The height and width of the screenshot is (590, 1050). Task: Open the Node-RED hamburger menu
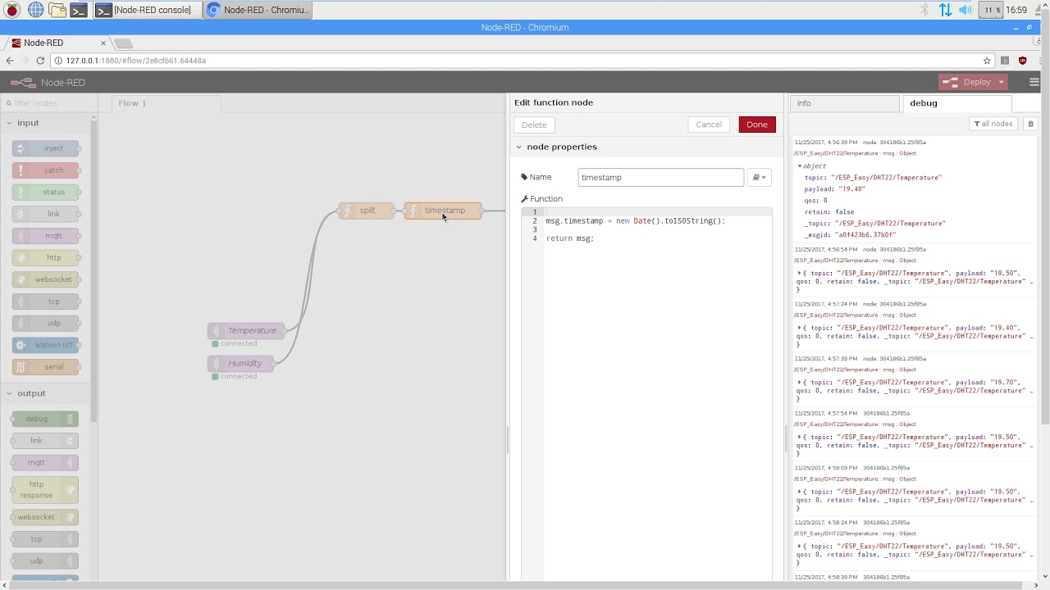(x=1034, y=82)
